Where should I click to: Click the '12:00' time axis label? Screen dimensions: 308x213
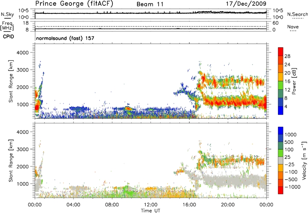[x=151, y=205]
